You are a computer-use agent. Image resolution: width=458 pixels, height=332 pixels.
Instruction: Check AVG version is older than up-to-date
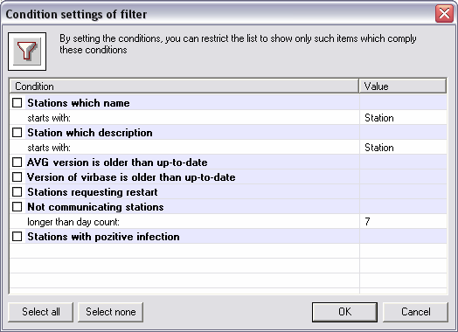click(x=17, y=162)
